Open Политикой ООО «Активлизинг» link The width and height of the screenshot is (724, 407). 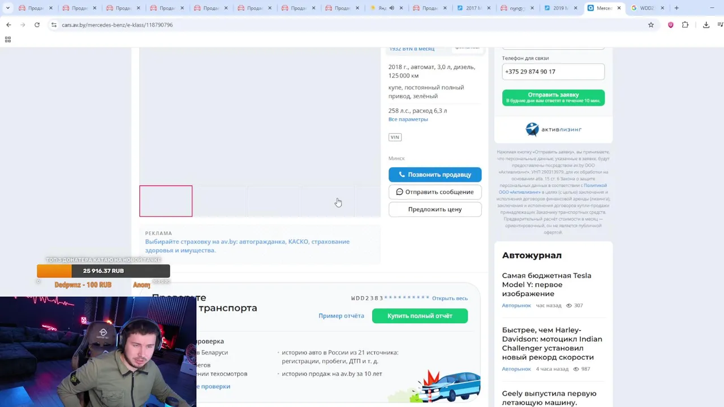click(x=553, y=189)
